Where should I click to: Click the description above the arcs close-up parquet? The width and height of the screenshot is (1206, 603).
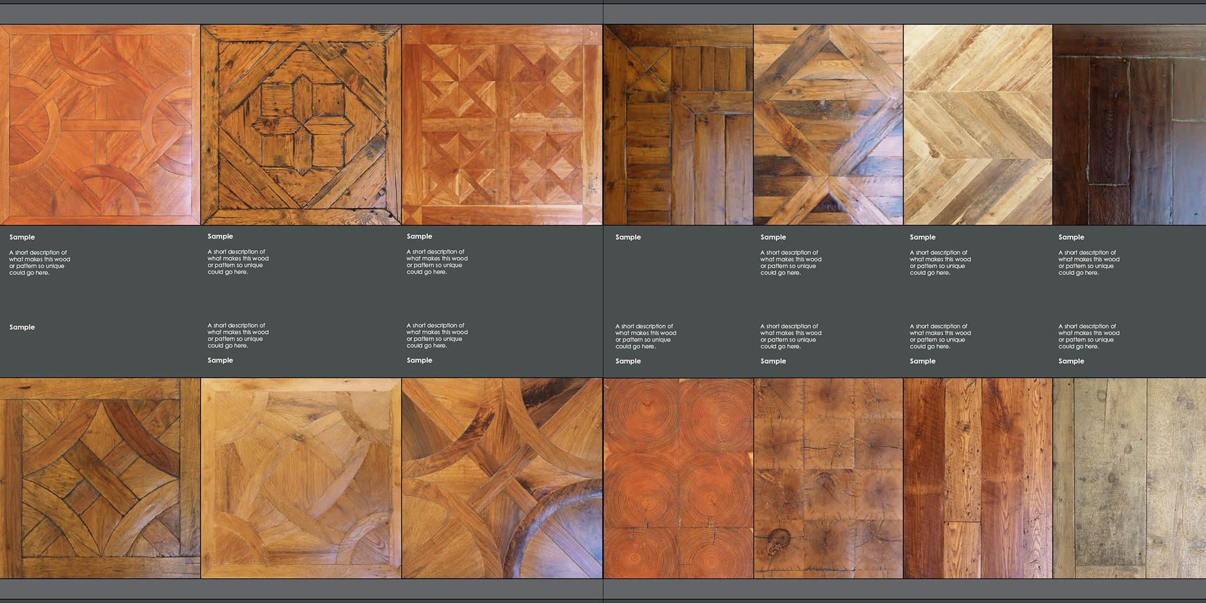coord(437,335)
